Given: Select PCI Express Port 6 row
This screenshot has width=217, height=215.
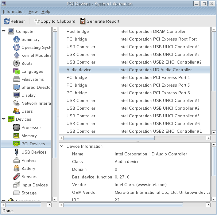Looking at the screenshot, I should click(x=135, y=93).
